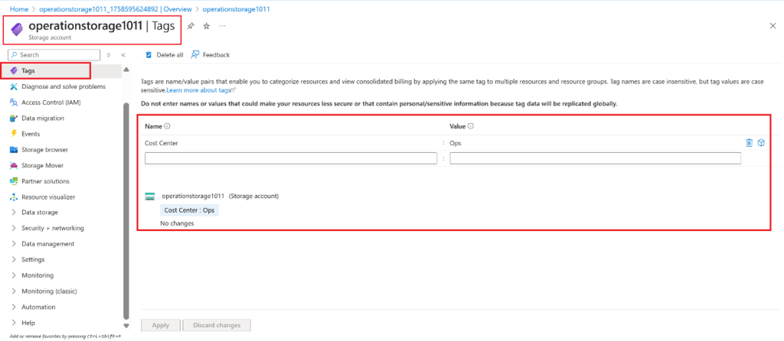Click the Delete all toolbar label

169,55
